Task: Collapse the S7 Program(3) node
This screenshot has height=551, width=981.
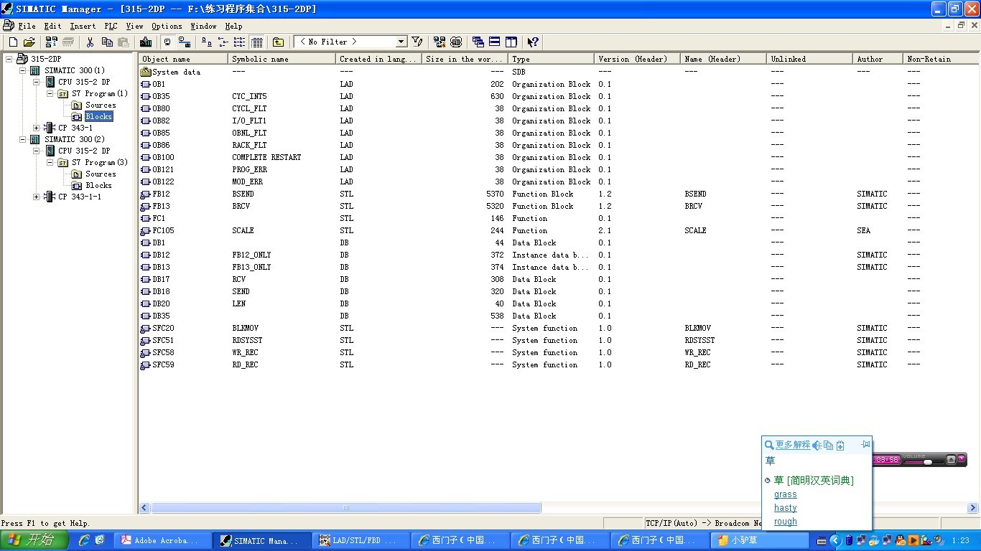Action: click(50, 162)
